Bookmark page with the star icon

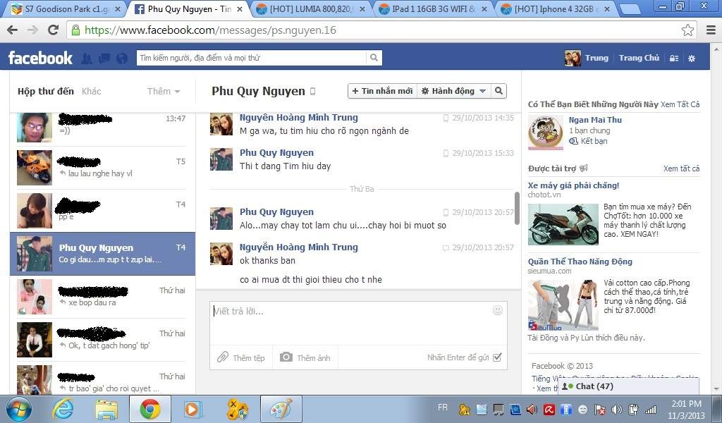pyautogui.click(x=687, y=30)
